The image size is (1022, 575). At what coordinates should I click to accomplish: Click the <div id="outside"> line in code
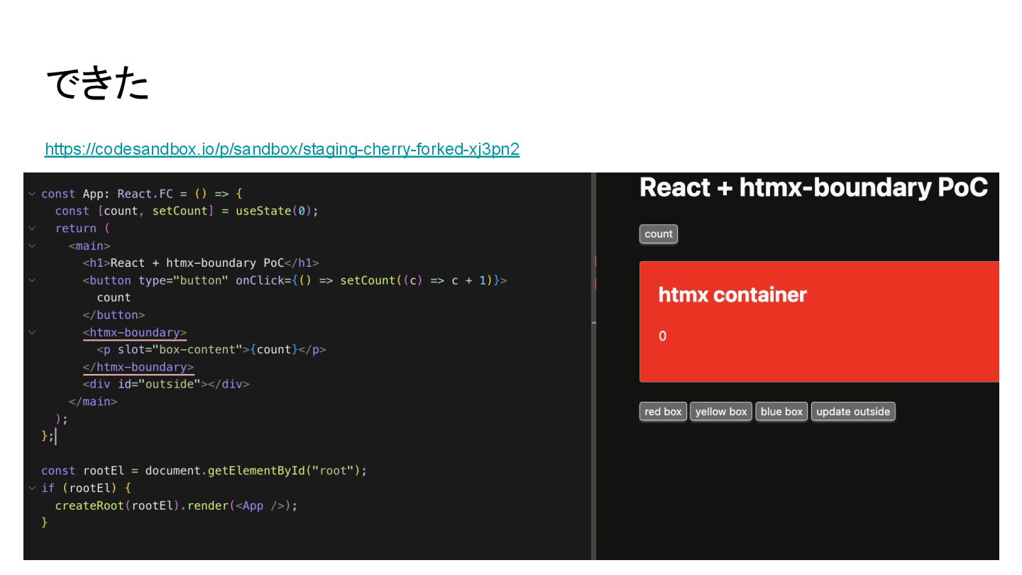[166, 384]
